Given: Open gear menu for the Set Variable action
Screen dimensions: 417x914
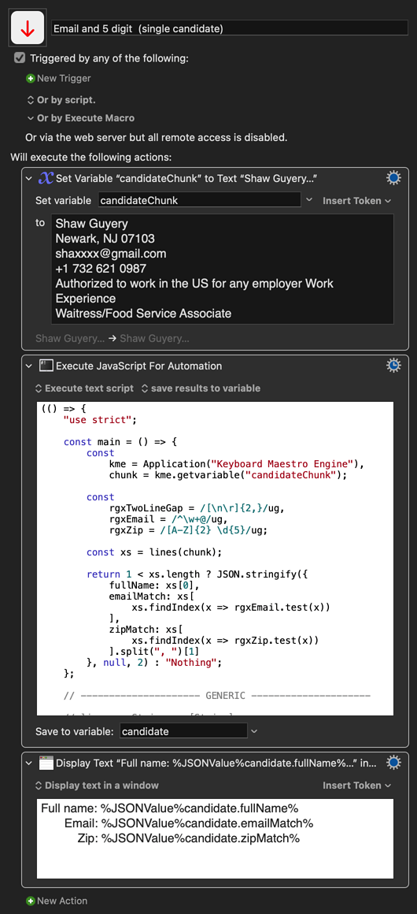Looking at the screenshot, I should [393, 178].
